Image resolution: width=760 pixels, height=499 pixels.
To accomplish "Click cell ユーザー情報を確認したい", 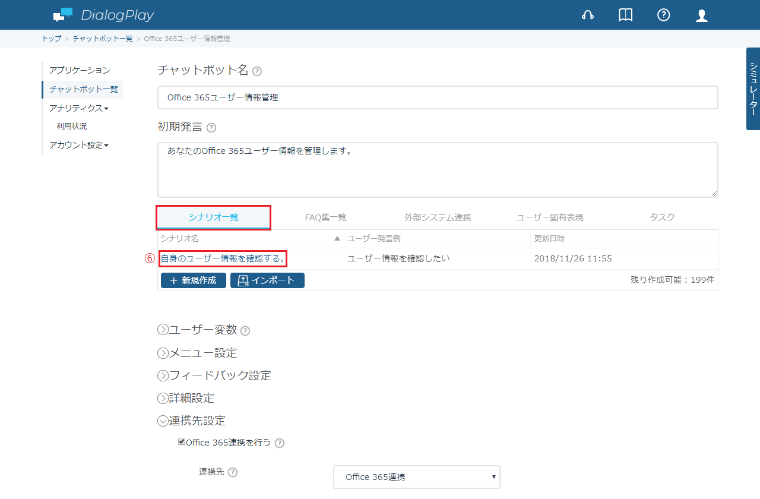I will 398,258.
